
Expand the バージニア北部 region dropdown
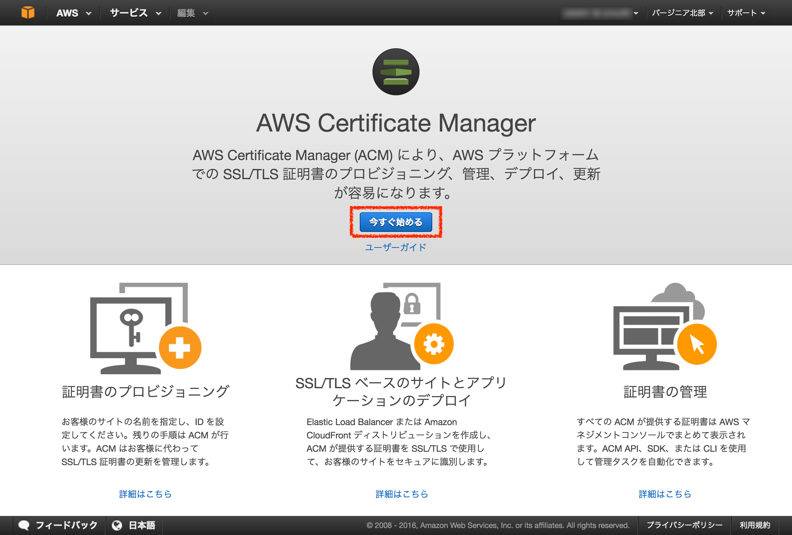683,13
